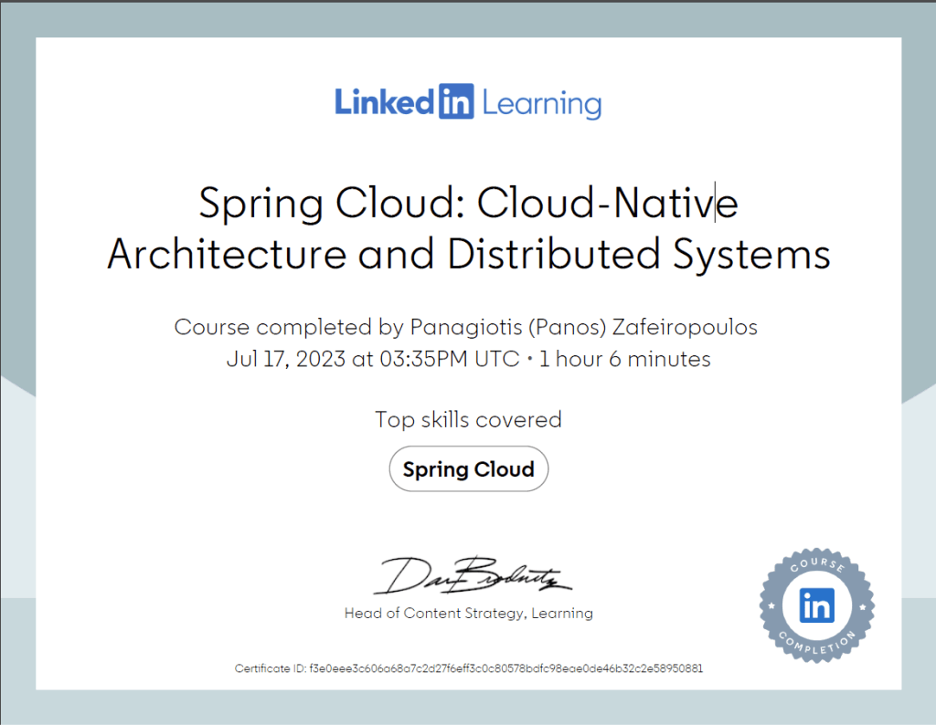Screen dimensions: 936x725
Task: Click the LinkedIn Learning logo
Action: pyautogui.click(x=468, y=102)
